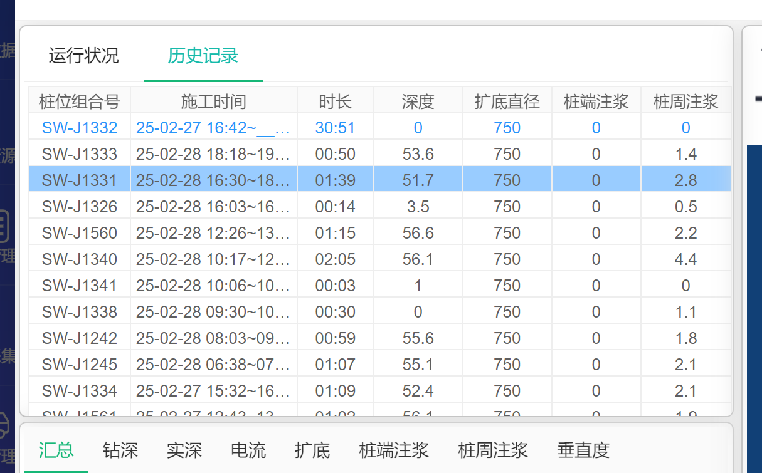Sort by the 施工时间 column header
762x473 pixels.
click(x=213, y=101)
